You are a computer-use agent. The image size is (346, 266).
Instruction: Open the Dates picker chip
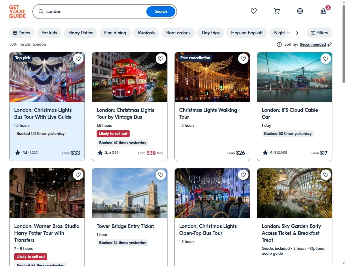pyautogui.click(x=22, y=33)
